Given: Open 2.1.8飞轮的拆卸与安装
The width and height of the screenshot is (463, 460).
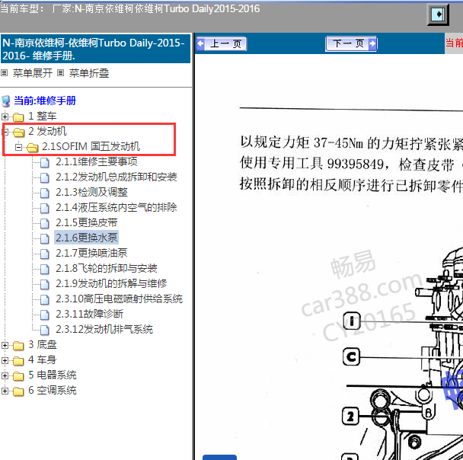Looking at the screenshot, I should click(x=107, y=268).
